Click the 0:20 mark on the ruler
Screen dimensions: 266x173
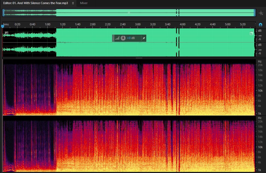[17, 24]
